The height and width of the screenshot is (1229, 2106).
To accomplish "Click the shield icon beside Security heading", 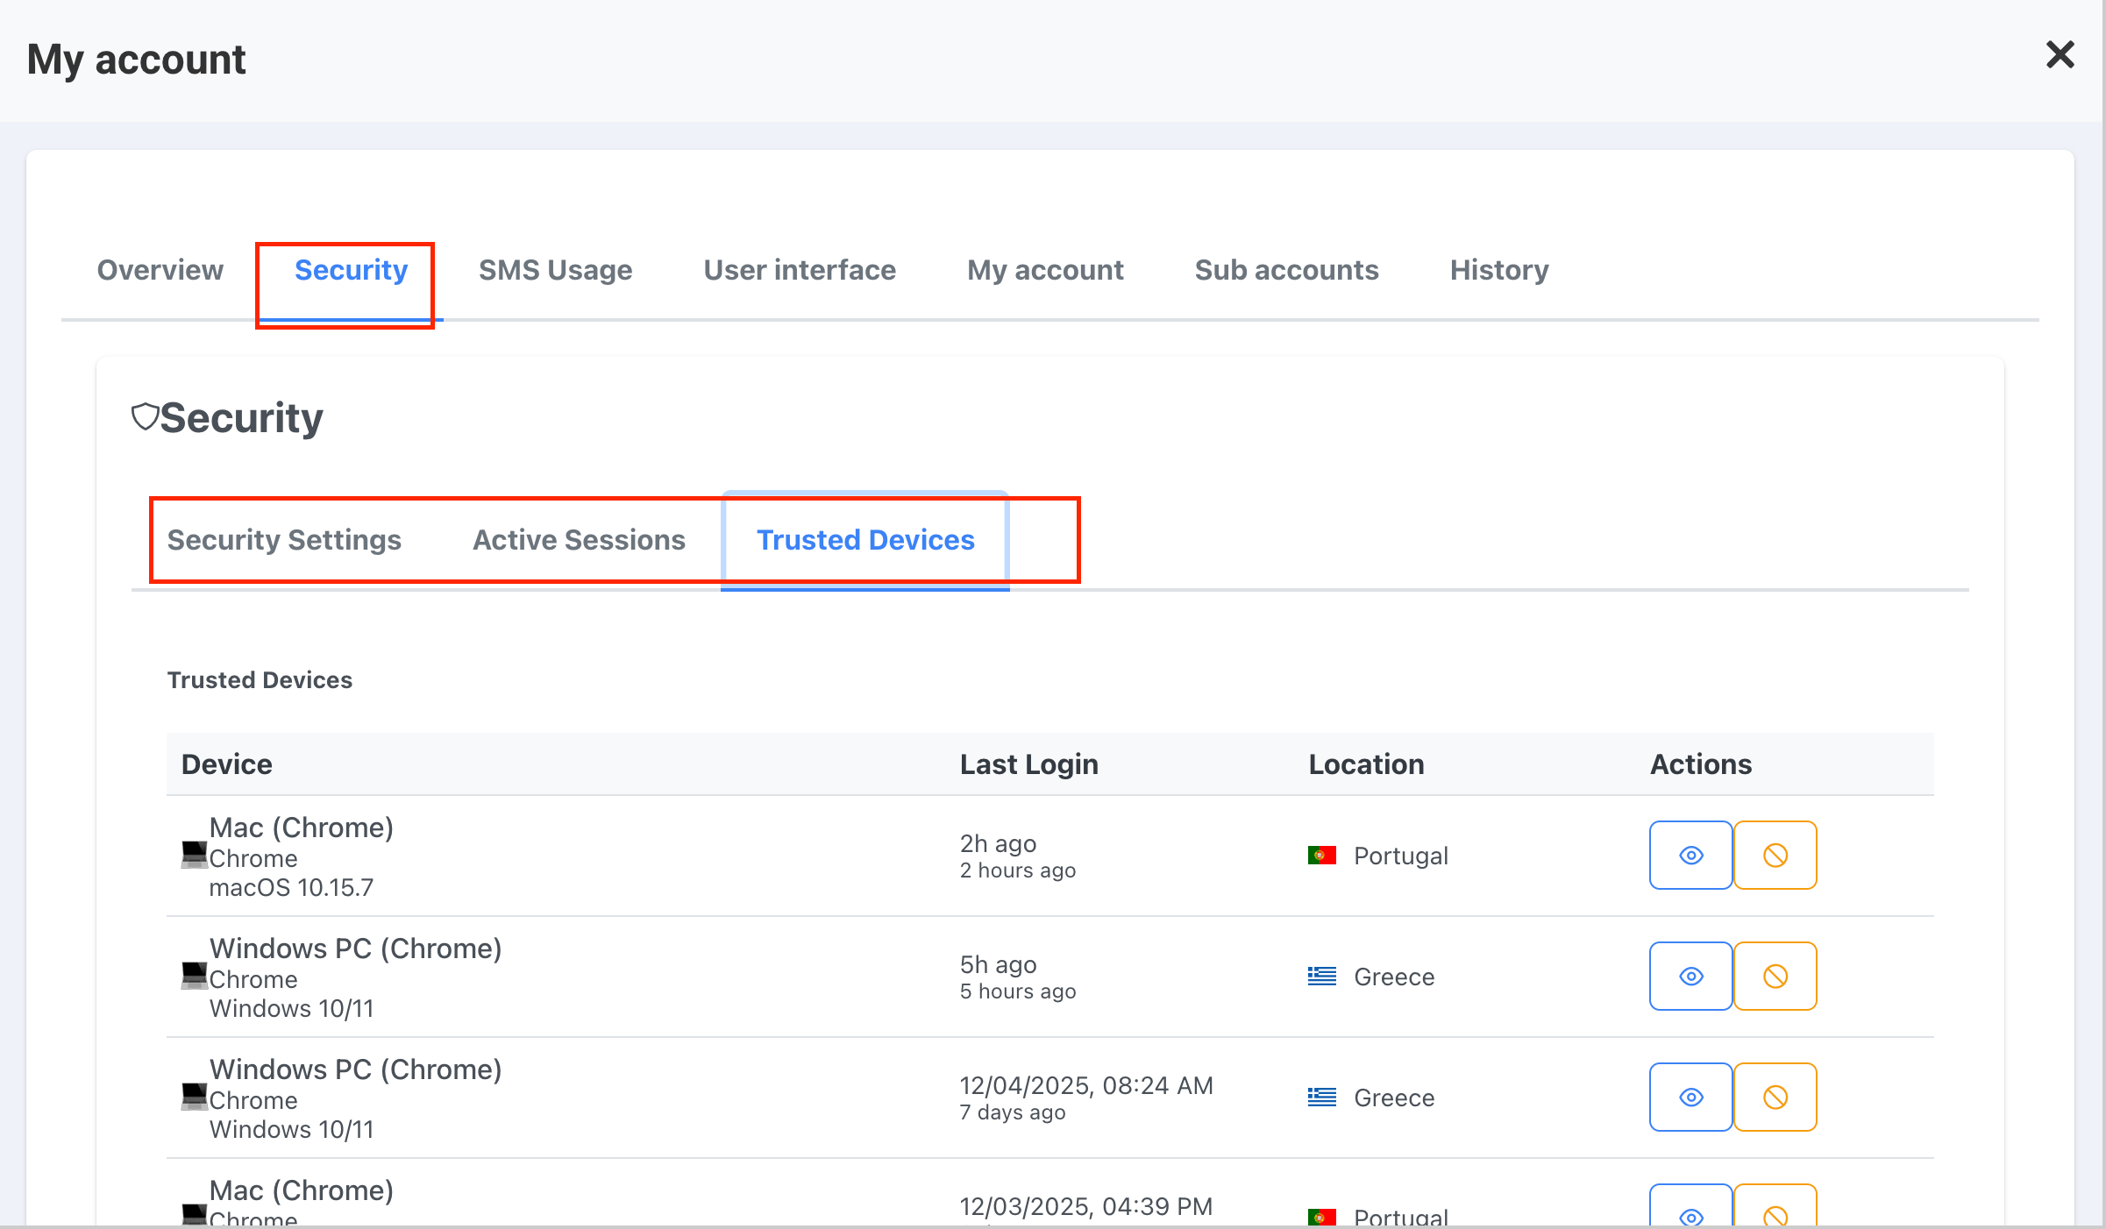I will [145, 416].
